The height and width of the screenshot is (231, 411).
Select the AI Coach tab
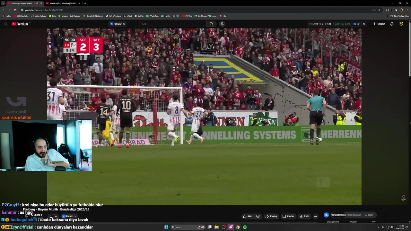click(x=369, y=215)
